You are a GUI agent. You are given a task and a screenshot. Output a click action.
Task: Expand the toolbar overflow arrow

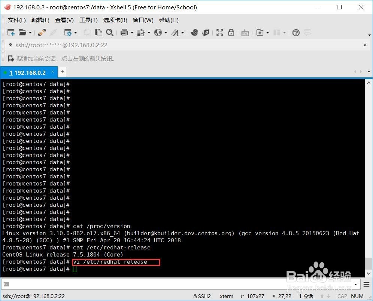click(x=369, y=35)
